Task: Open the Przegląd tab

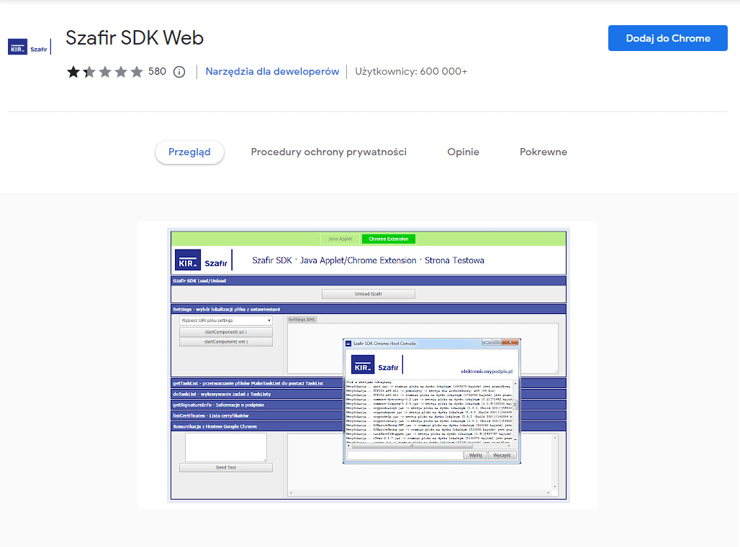Action: coord(189,152)
